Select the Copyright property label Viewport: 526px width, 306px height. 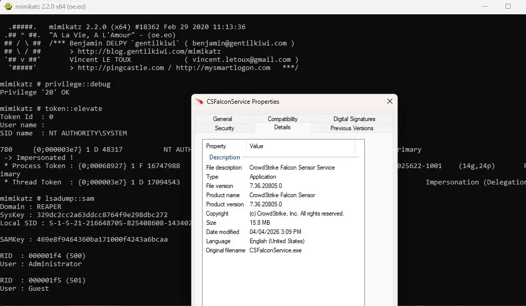217,214
